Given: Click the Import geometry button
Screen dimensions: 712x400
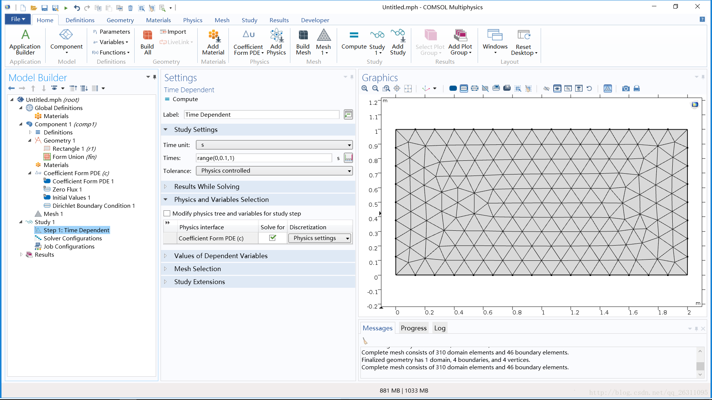Looking at the screenshot, I should tap(173, 32).
